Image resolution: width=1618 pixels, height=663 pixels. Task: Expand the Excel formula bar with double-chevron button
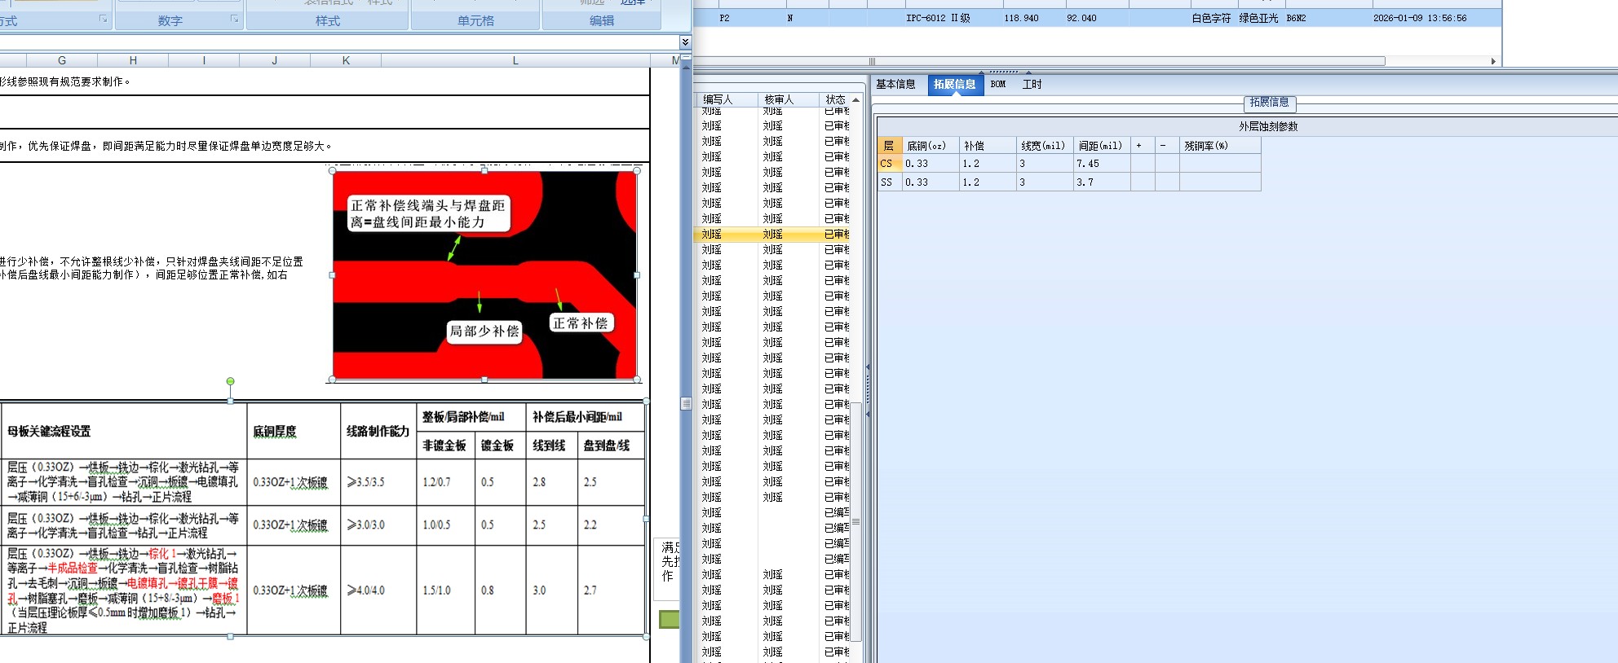pyautogui.click(x=685, y=42)
